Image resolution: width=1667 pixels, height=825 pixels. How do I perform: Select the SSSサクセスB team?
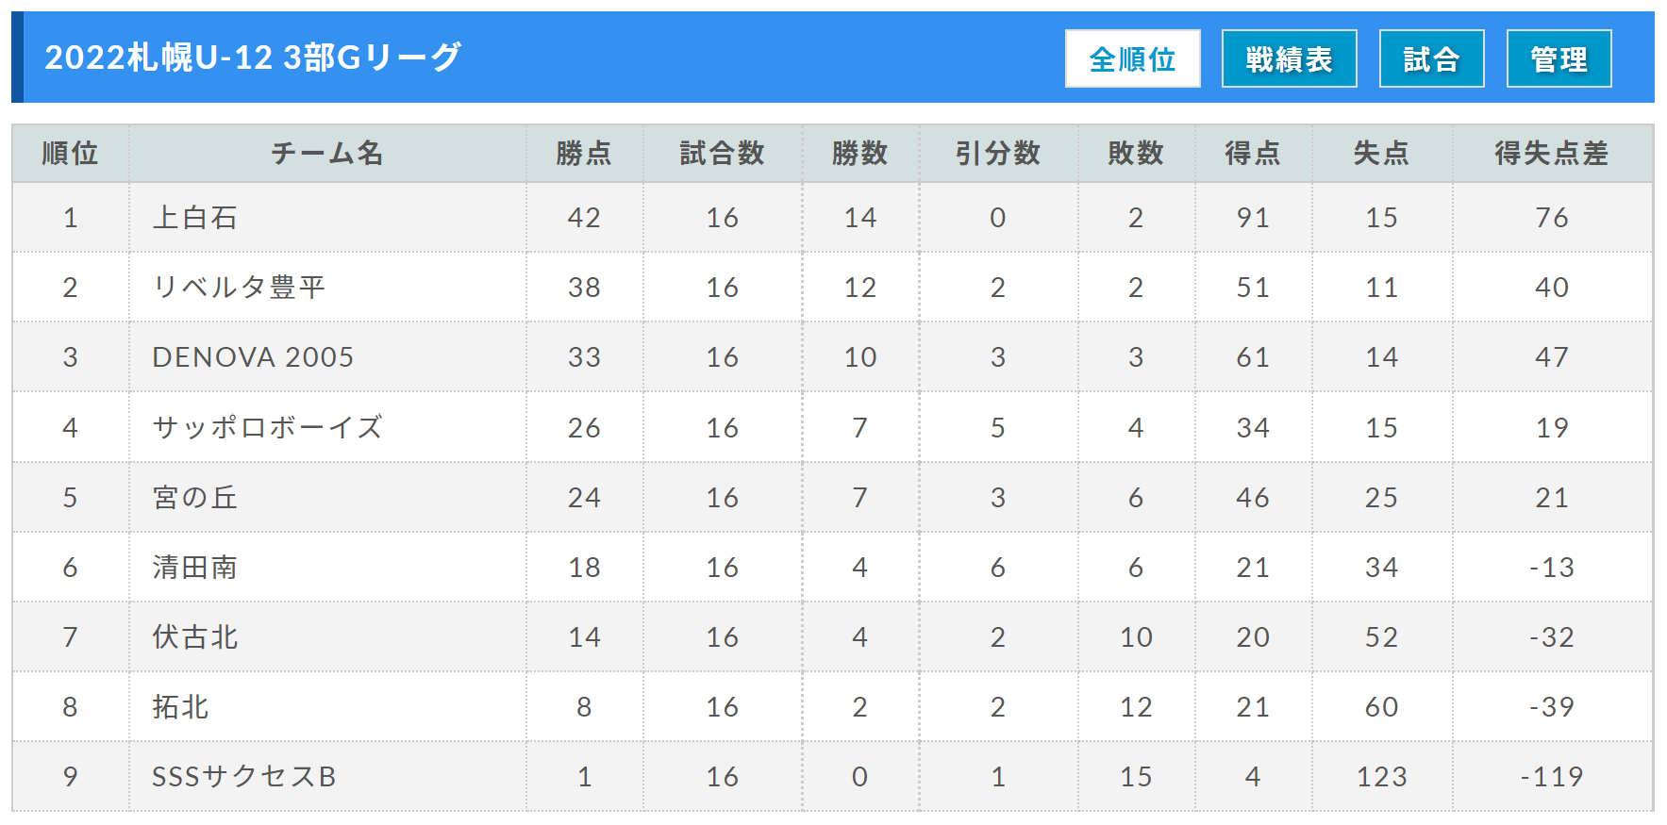pyautogui.click(x=244, y=776)
